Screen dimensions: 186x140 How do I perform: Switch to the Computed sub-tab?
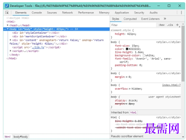pyautogui.click(x=130, y=19)
